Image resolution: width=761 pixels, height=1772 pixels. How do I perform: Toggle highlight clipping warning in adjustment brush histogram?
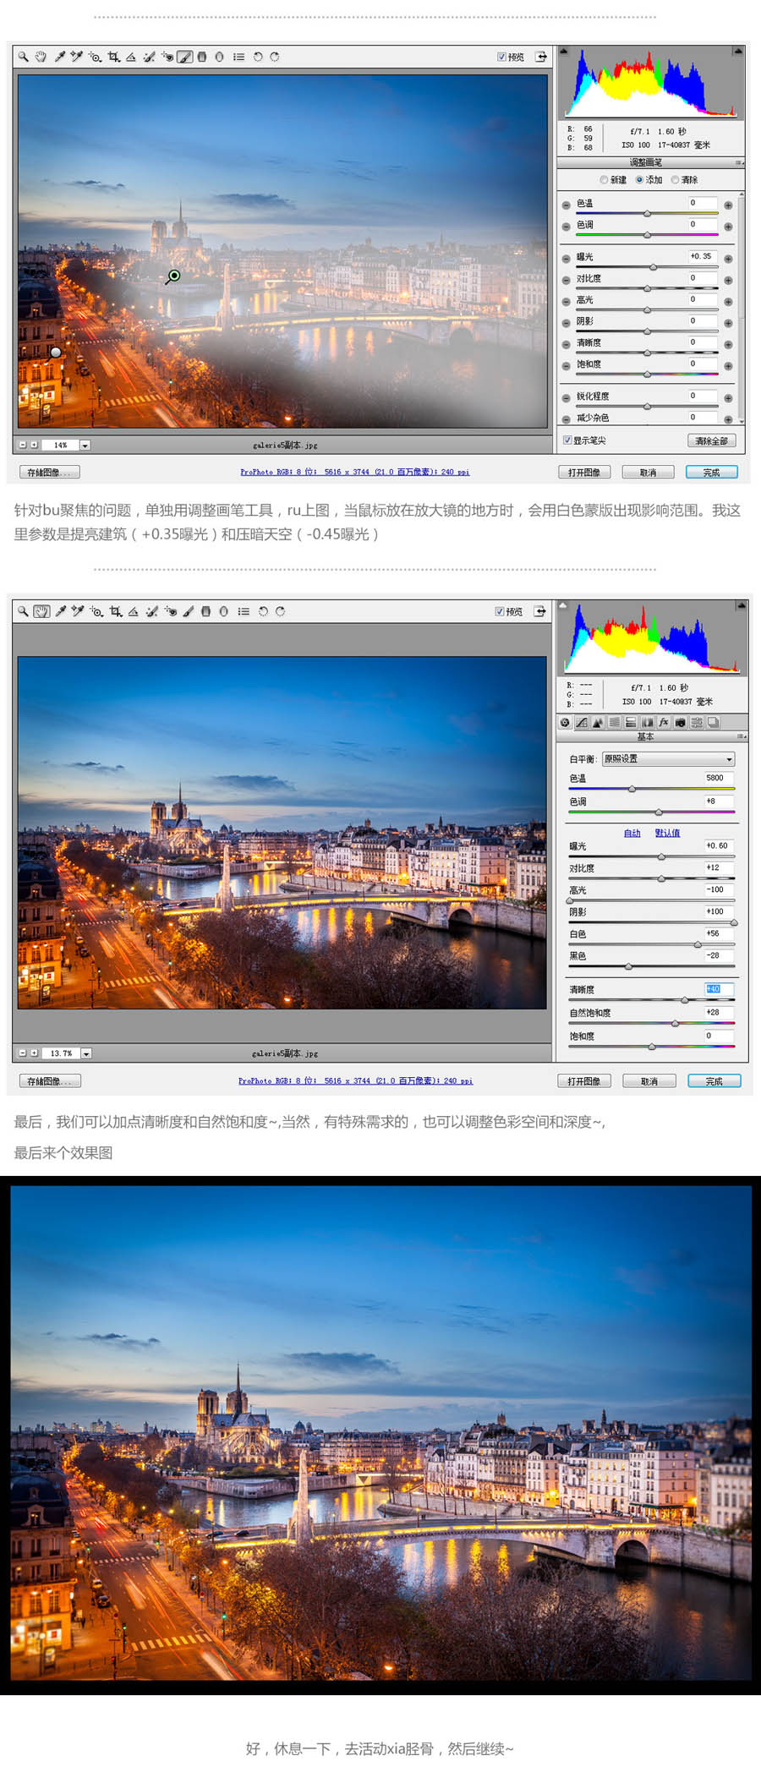pyautogui.click(x=740, y=52)
